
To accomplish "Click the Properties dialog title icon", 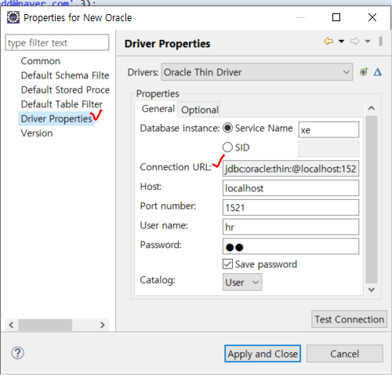I will tap(13, 17).
